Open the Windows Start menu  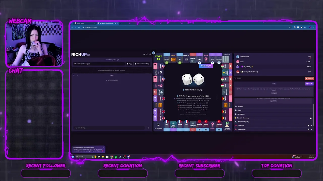click(73, 157)
